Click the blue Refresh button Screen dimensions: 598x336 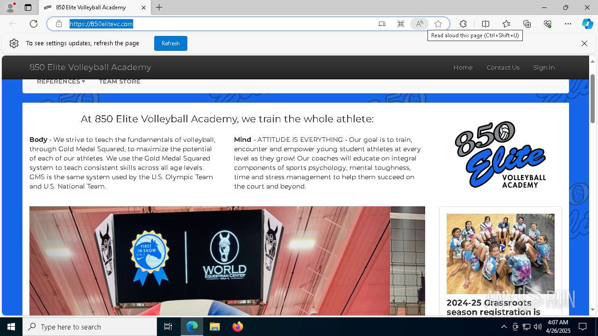click(x=171, y=43)
